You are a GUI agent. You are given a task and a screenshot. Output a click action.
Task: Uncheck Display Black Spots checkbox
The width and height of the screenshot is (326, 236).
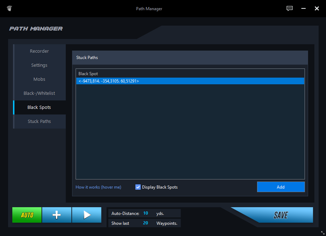pyautogui.click(x=138, y=187)
